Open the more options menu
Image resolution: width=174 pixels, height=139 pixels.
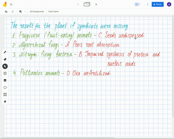coord(148,4)
